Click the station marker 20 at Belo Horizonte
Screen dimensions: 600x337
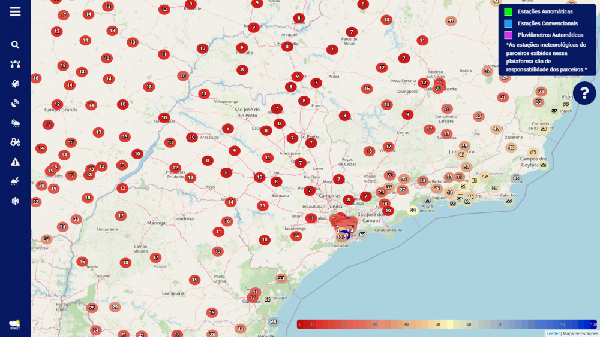pyautogui.click(x=438, y=89)
